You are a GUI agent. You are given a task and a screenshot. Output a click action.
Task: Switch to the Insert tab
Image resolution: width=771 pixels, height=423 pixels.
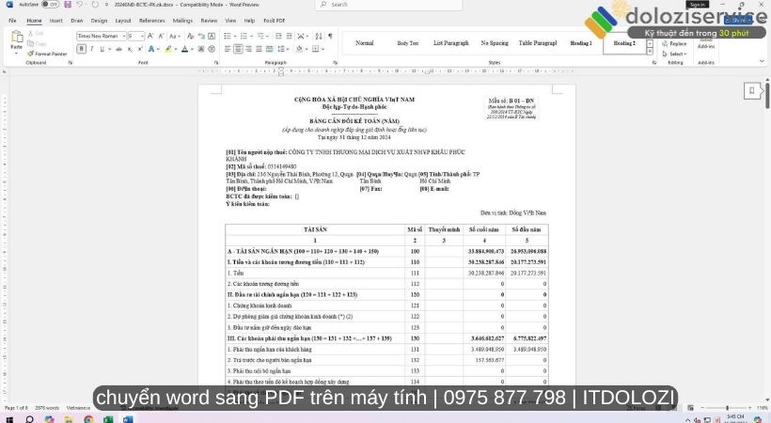point(56,21)
